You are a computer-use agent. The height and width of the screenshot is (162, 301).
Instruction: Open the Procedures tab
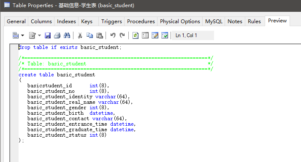[x=141, y=22]
